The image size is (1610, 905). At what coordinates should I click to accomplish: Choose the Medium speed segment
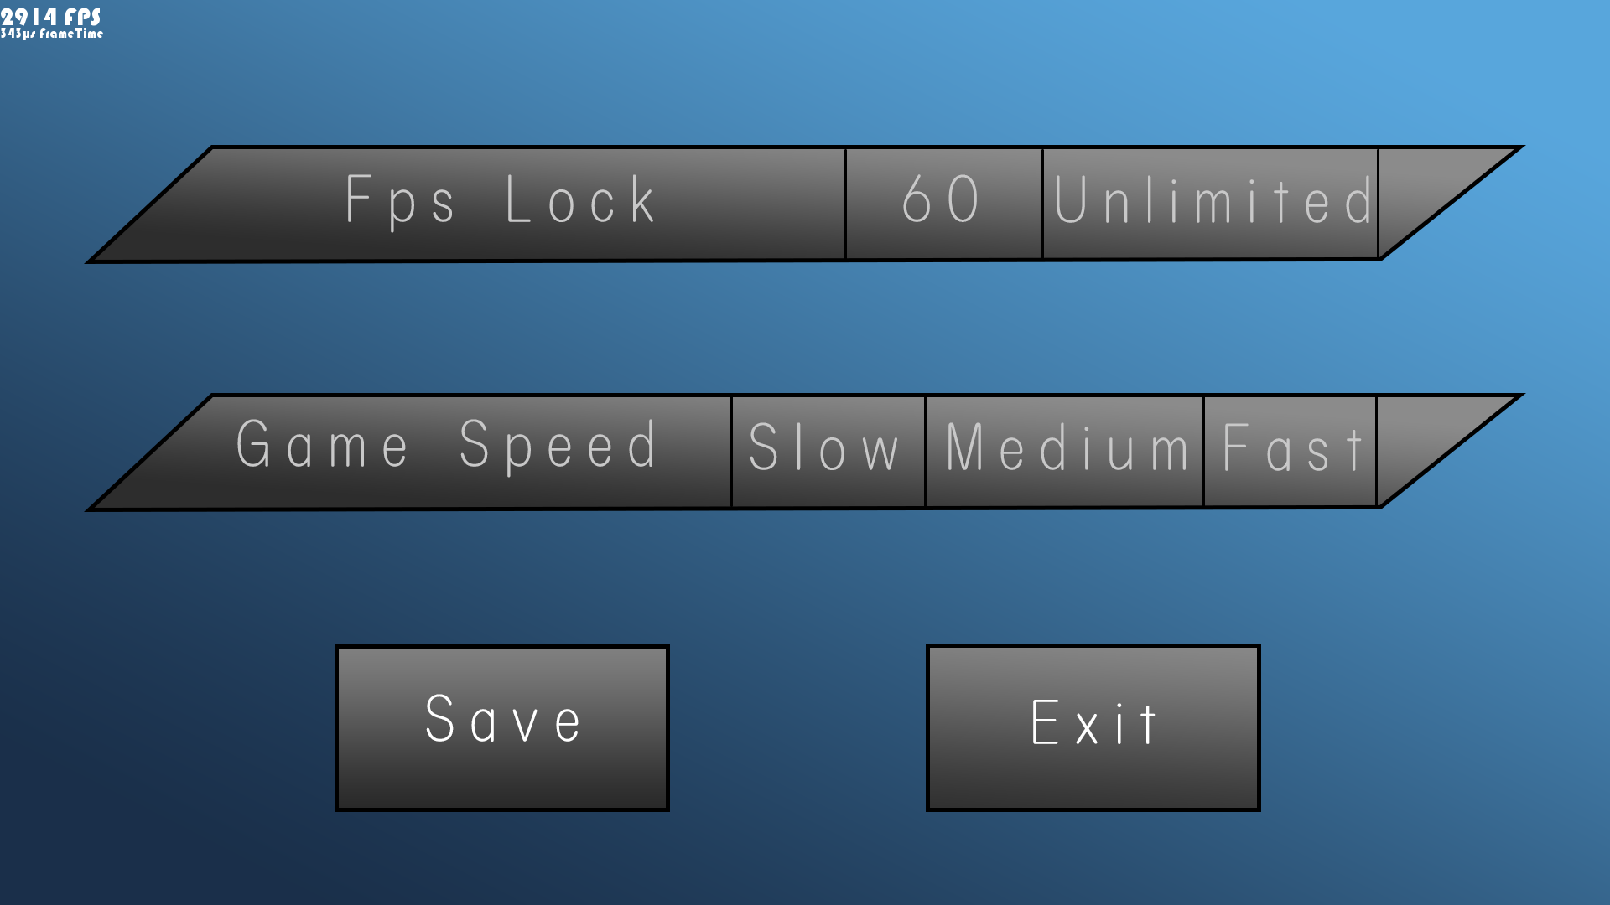point(1064,452)
